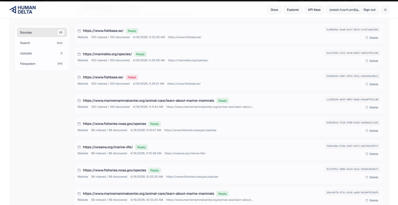Click the 25 count badge beside Sources

pyautogui.click(x=61, y=33)
